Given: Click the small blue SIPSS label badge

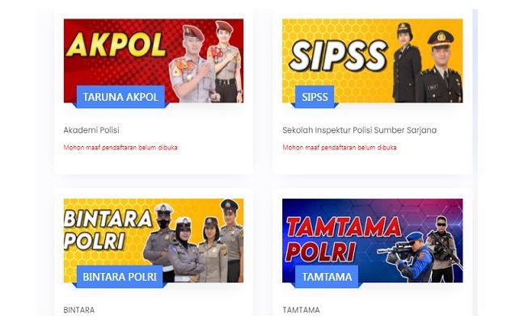Looking at the screenshot, I should point(315,97).
